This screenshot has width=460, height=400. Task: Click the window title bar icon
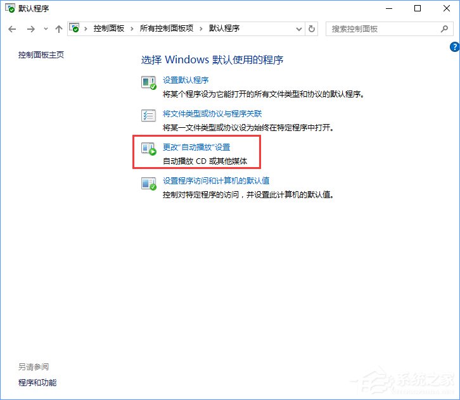pyautogui.click(x=10, y=8)
